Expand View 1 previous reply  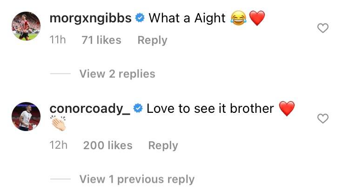pos(137,179)
